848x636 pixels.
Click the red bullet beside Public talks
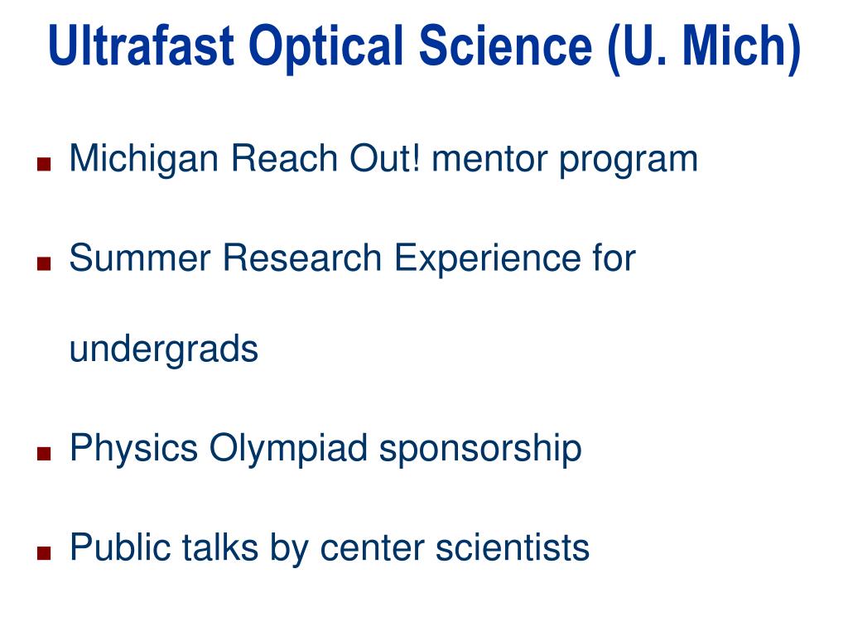(x=44, y=552)
